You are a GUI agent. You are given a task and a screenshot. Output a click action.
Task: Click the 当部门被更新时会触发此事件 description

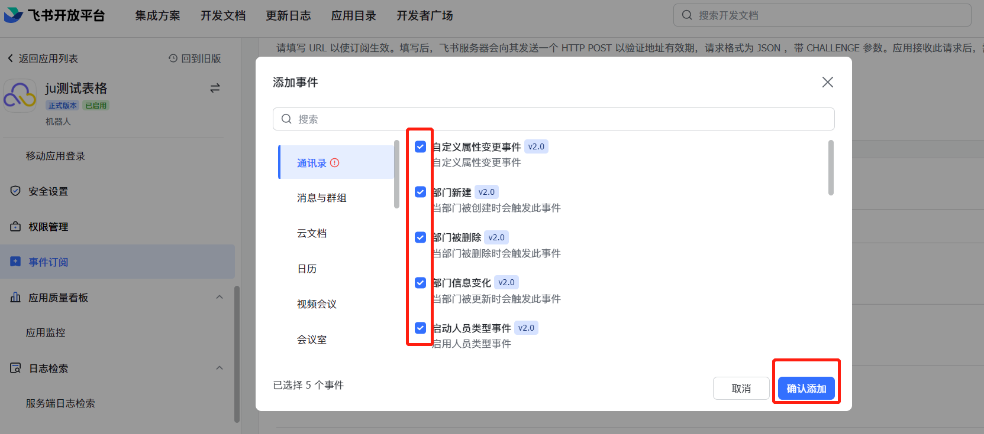[496, 299]
